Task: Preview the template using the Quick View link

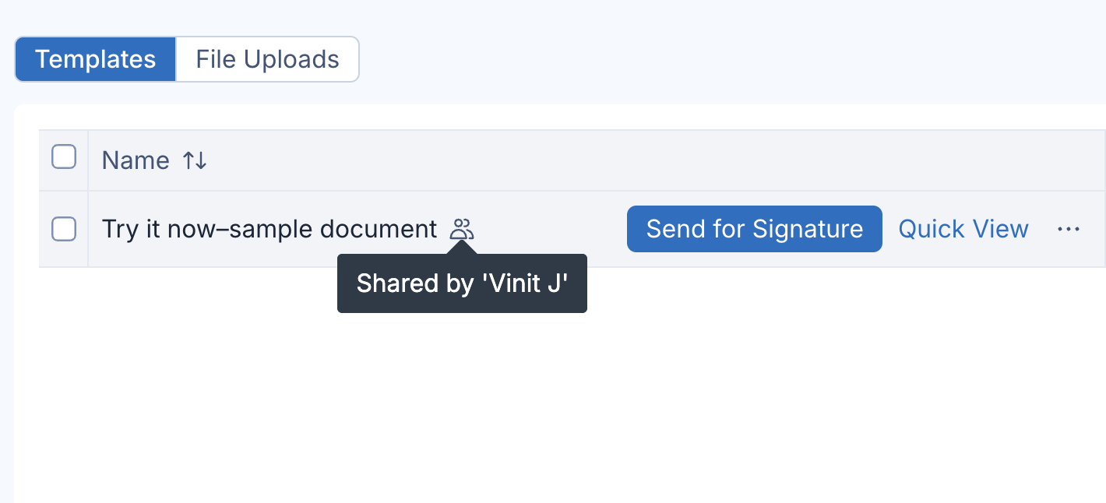Action: (963, 229)
